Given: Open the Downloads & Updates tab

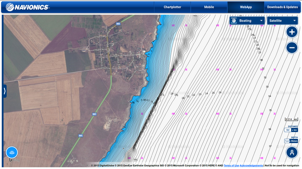Looking at the screenshot, I should pyautogui.click(x=282, y=7).
